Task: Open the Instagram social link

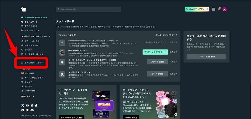Action: (x=32, y=105)
